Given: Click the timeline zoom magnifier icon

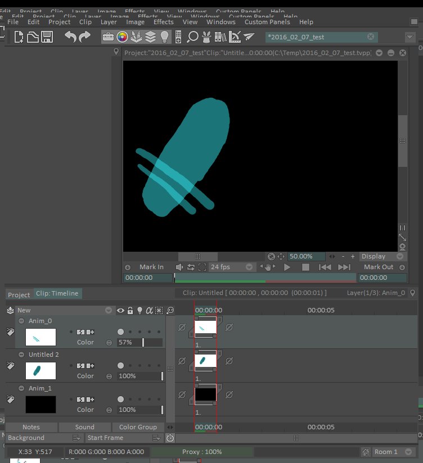Looking at the screenshot, I should click(170, 310).
